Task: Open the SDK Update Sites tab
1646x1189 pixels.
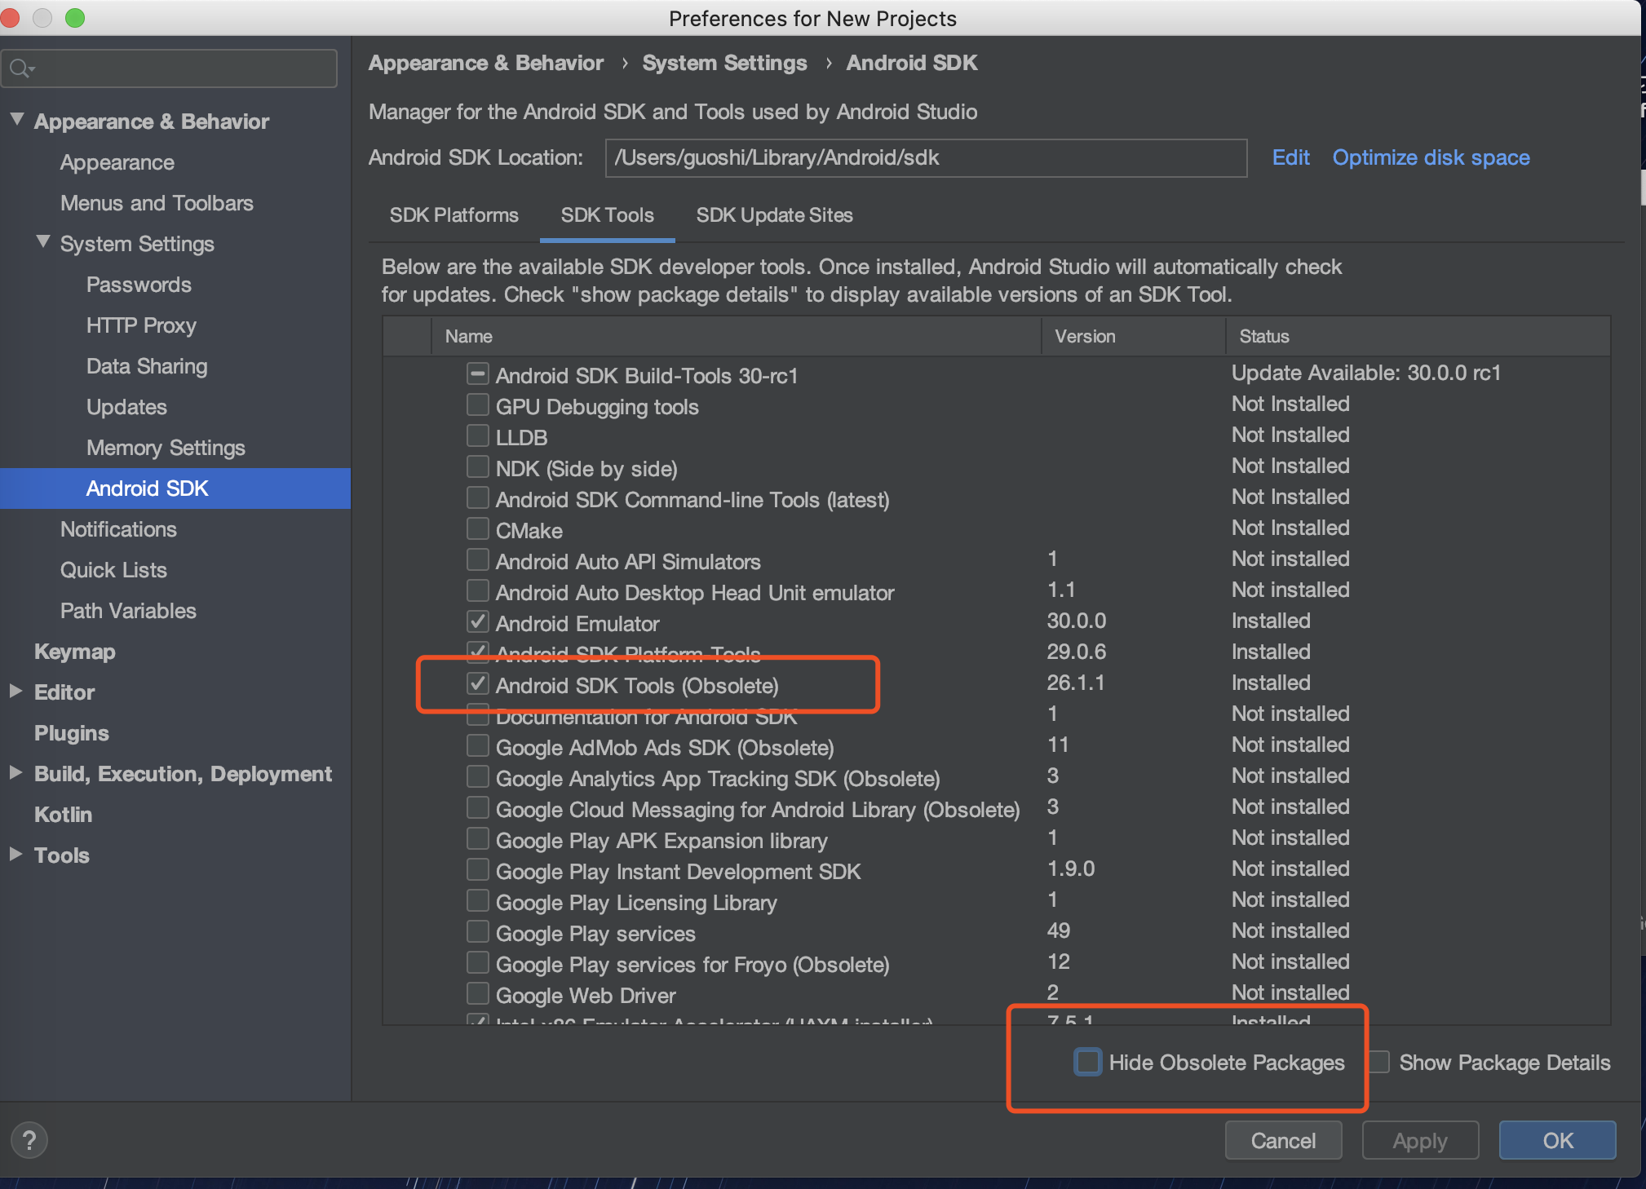Action: tap(774, 215)
